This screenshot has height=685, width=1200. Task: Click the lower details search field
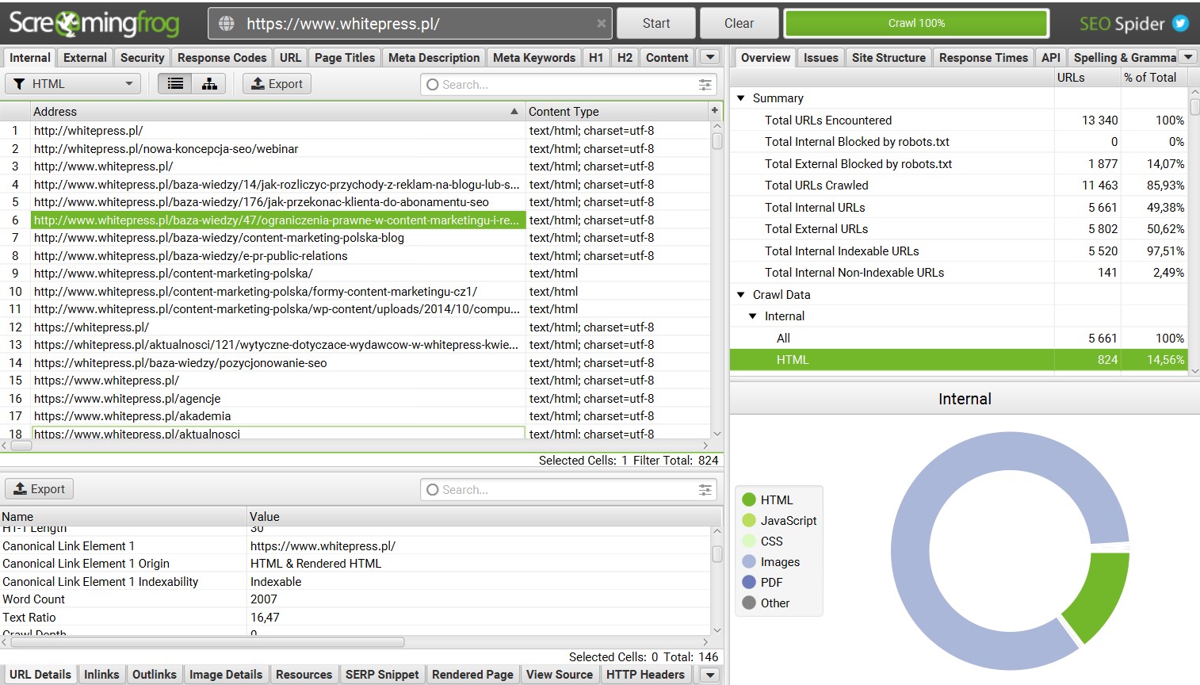click(568, 490)
